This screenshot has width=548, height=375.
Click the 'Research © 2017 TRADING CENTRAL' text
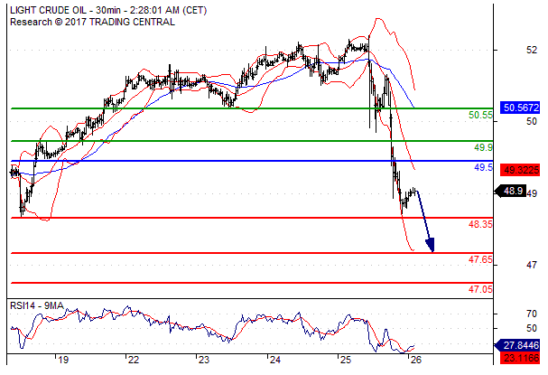click(92, 22)
